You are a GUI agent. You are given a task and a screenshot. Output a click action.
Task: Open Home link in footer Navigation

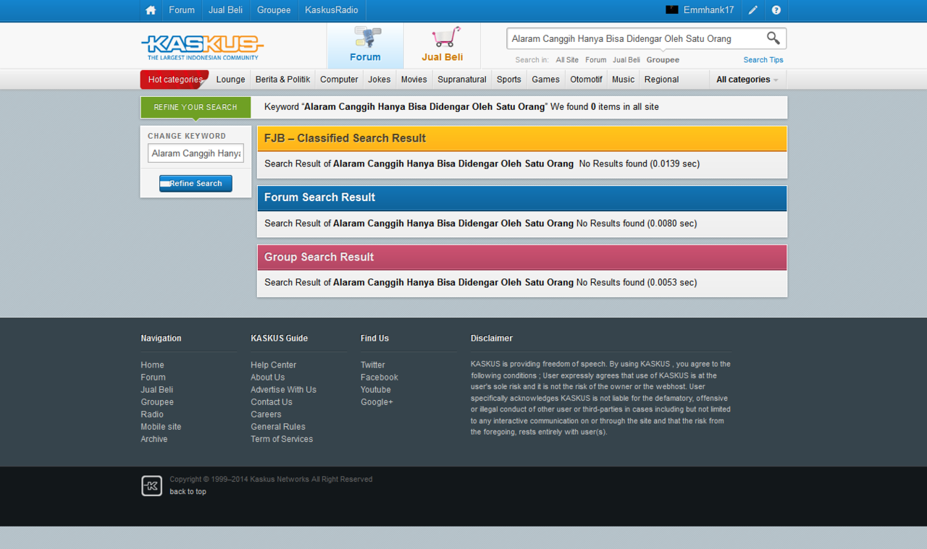(152, 365)
